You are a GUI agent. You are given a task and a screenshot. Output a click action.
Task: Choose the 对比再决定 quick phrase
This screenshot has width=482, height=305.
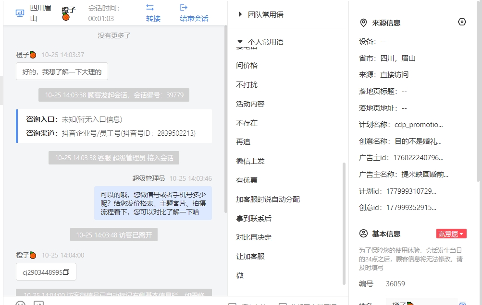click(x=254, y=237)
